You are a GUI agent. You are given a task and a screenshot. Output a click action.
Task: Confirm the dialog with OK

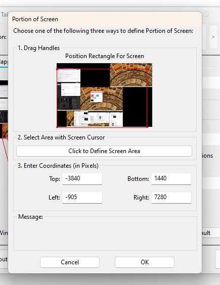pos(145,262)
